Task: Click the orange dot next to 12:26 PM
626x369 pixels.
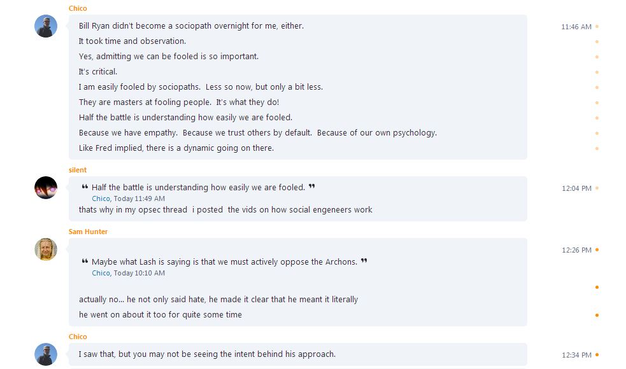Action: pos(597,250)
